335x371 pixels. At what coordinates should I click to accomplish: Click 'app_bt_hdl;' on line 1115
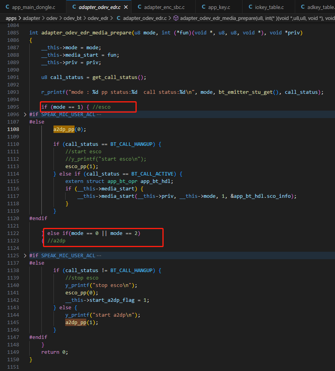(x=157, y=181)
